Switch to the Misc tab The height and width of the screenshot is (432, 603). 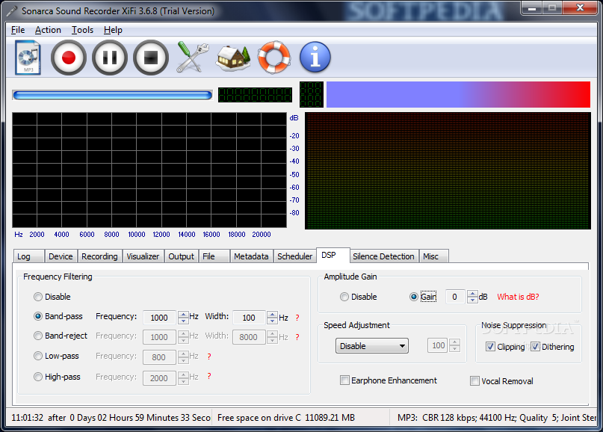pyautogui.click(x=433, y=256)
